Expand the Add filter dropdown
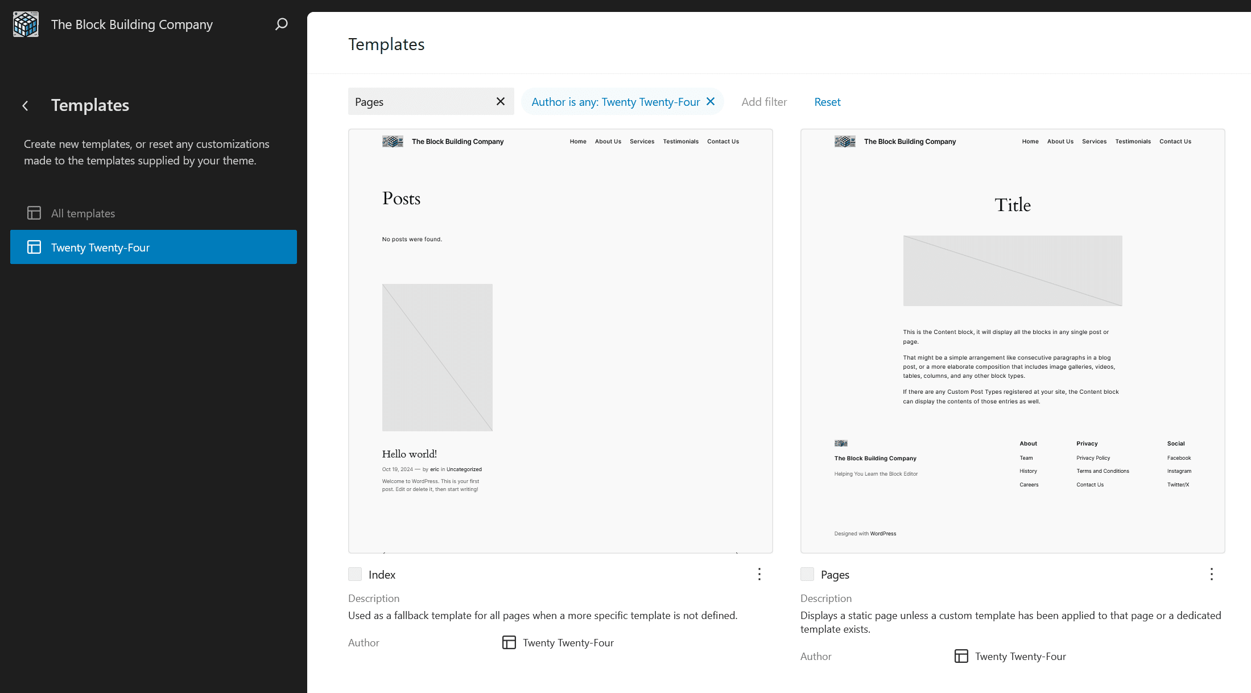 pyautogui.click(x=763, y=101)
